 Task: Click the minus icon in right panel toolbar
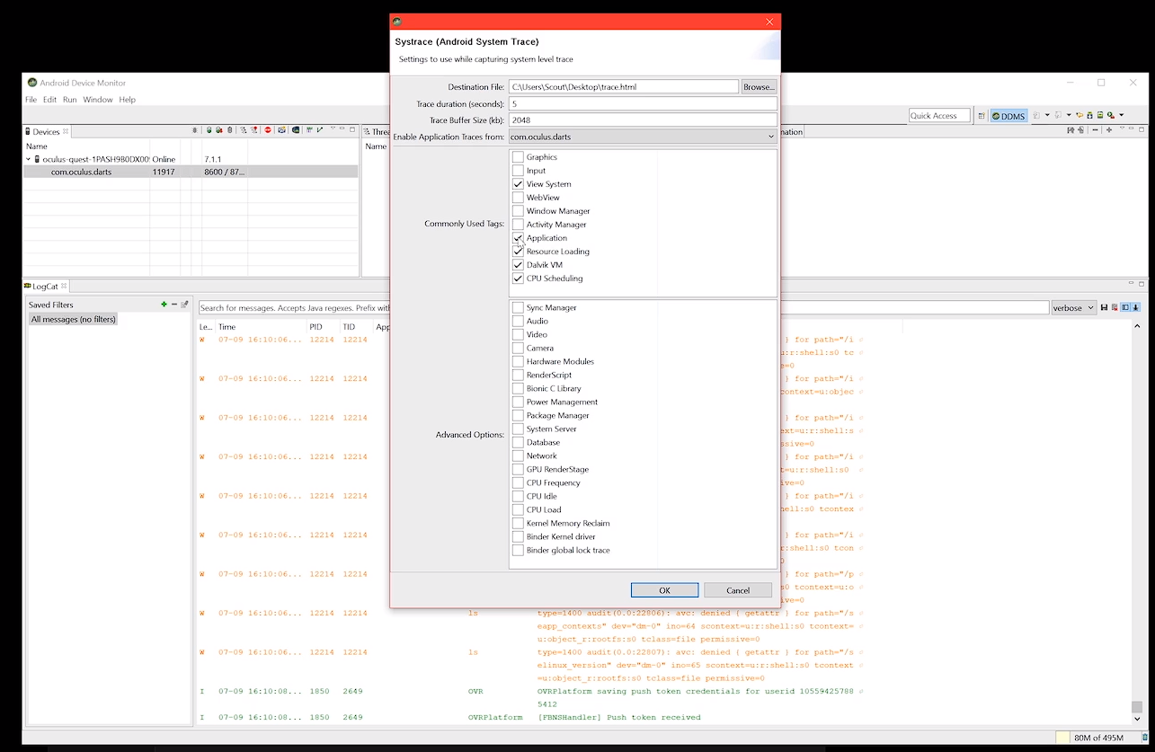coord(1095,129)
